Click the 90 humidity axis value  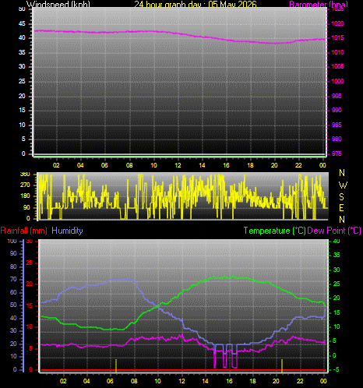tap(13, 253)
